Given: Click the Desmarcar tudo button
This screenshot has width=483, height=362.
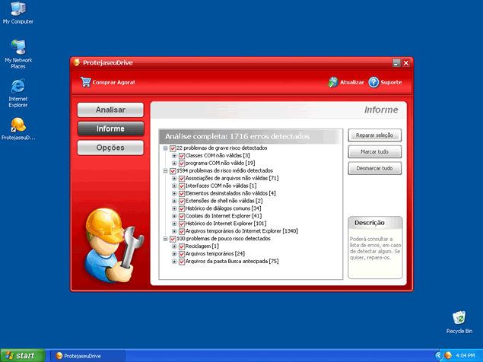Looking at the screenshot, I should [374, 168].
